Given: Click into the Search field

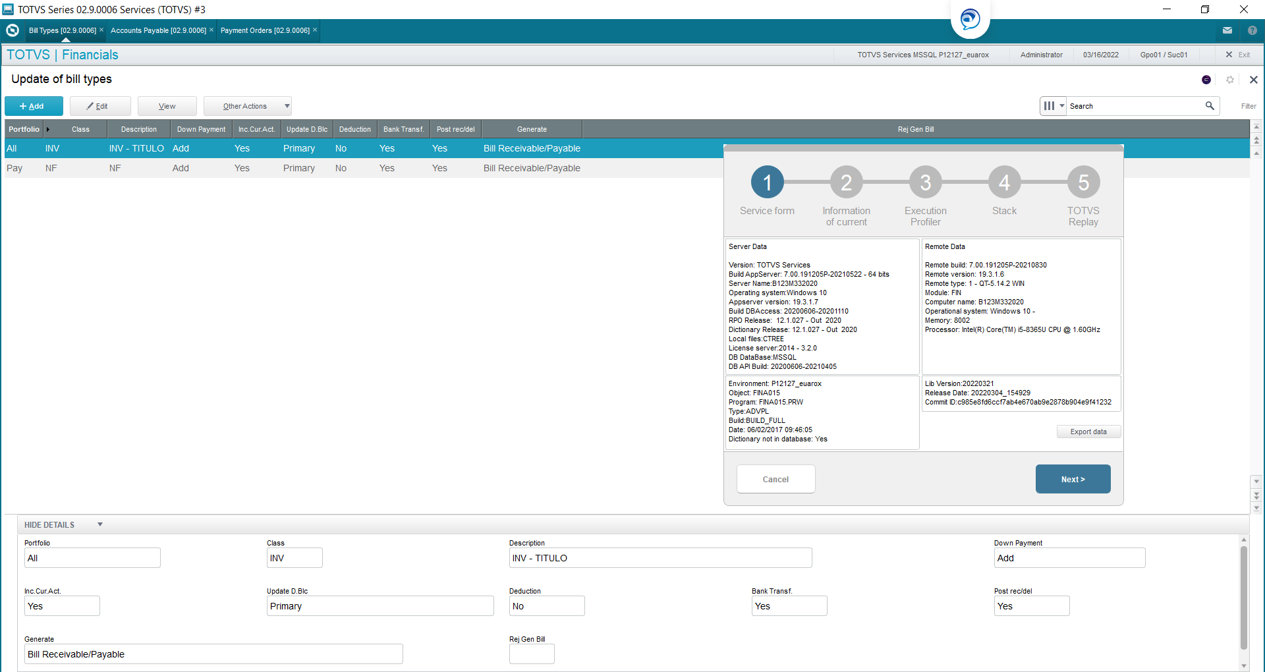Looking at the screenshot, I should (x=1135, y=106).
